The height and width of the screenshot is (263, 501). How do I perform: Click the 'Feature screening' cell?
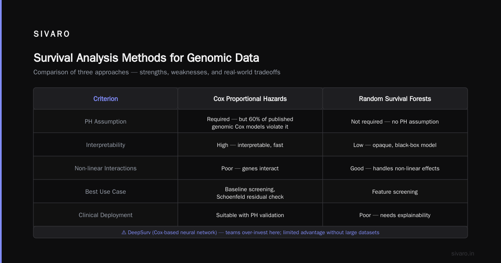395,192
